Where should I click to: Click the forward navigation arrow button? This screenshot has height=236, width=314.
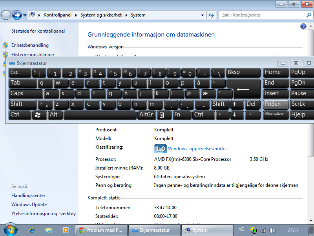[17, 15]
